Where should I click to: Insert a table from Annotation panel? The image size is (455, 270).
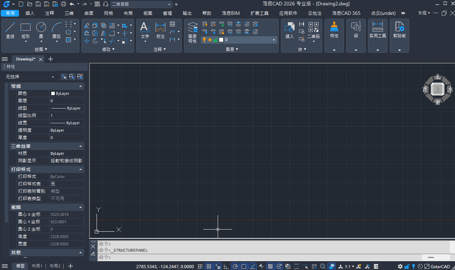pyautogui.click(x=172, y=24)
